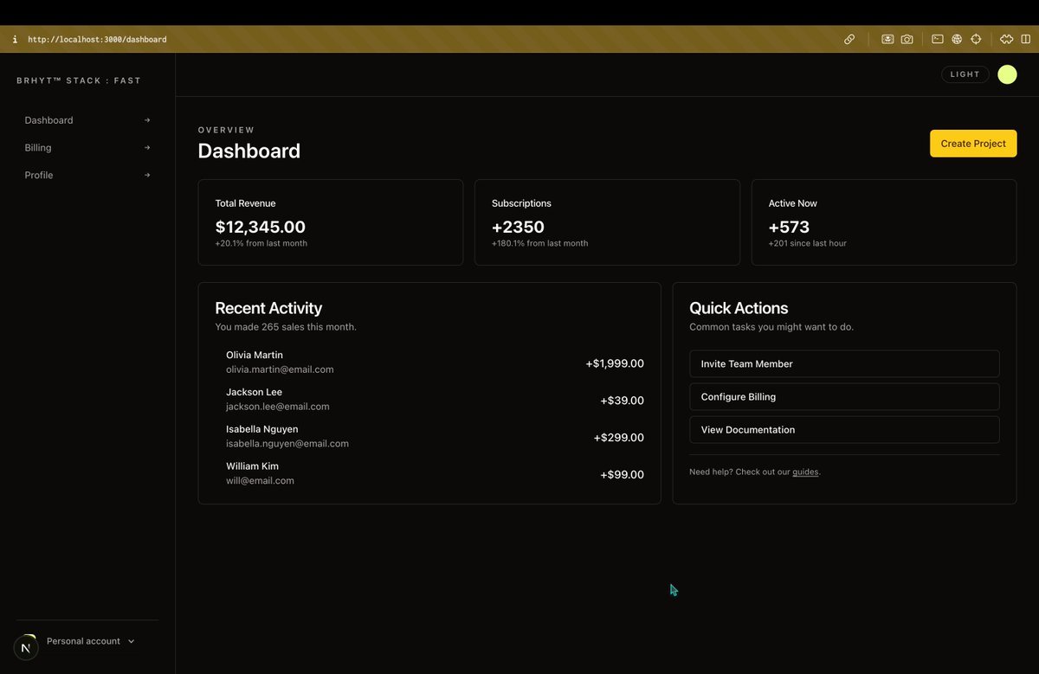Click '+201 since last hour' text

pos(808,243)
